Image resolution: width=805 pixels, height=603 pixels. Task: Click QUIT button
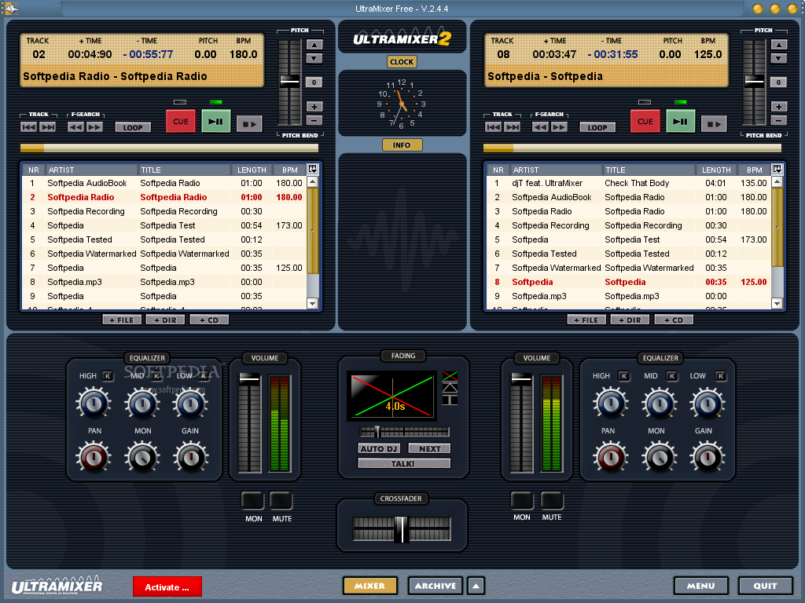pos(766,586)
